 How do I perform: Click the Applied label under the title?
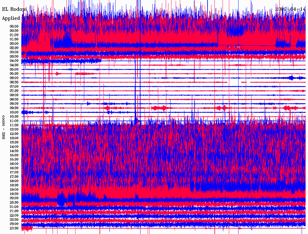coord(11,18)
